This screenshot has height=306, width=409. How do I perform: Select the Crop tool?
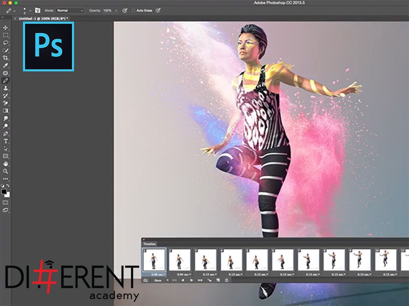point(6,58)
